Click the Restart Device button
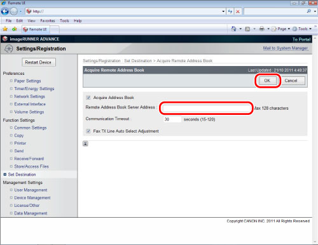Viewport: 318px width, 245px height. [x=39, y=62]
